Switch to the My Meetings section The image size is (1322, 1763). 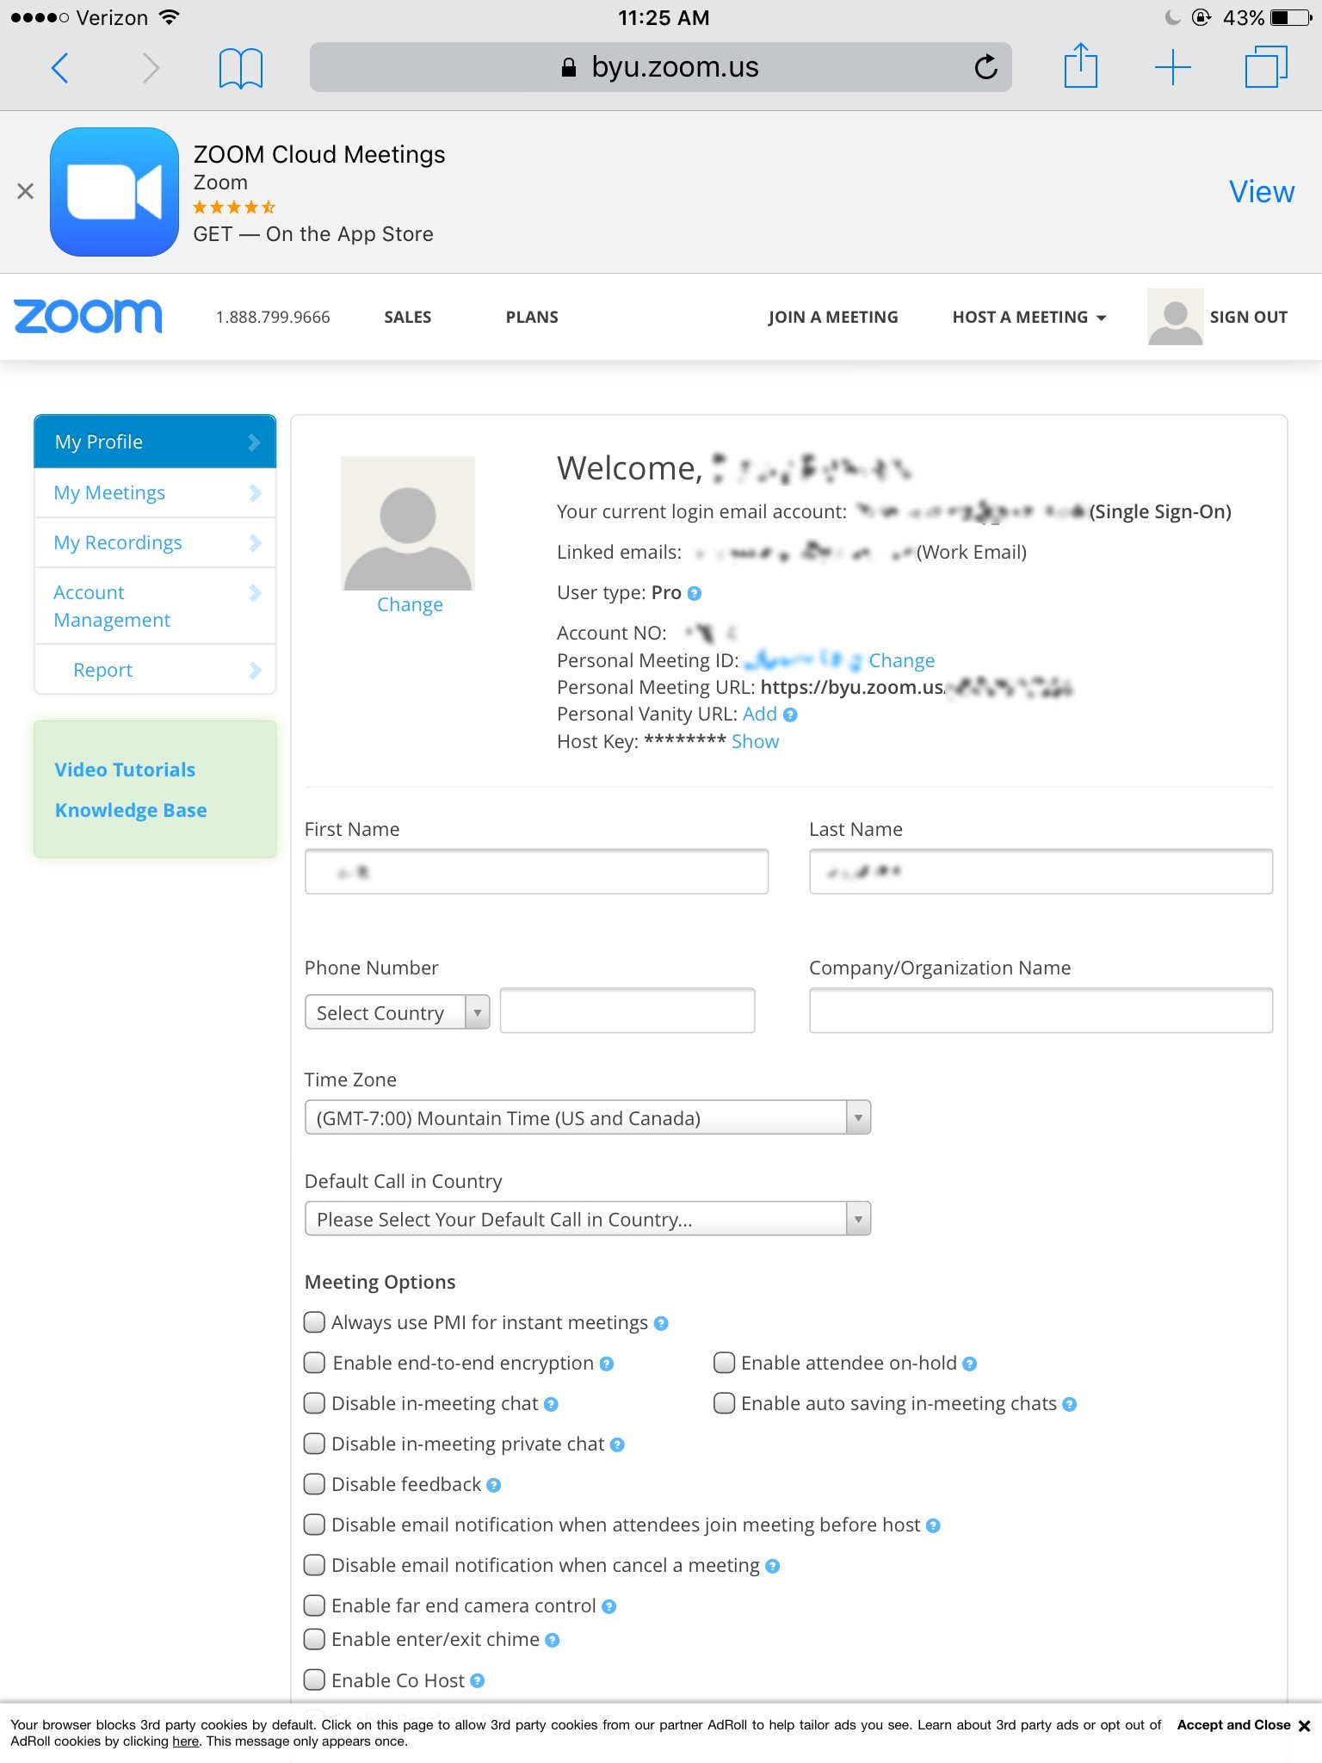point(109,492)
